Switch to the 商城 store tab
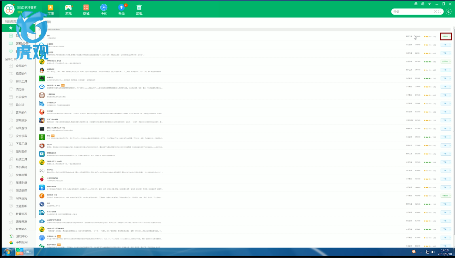The width and height of the screenshot is (455, 258). (x=86, y=10)
